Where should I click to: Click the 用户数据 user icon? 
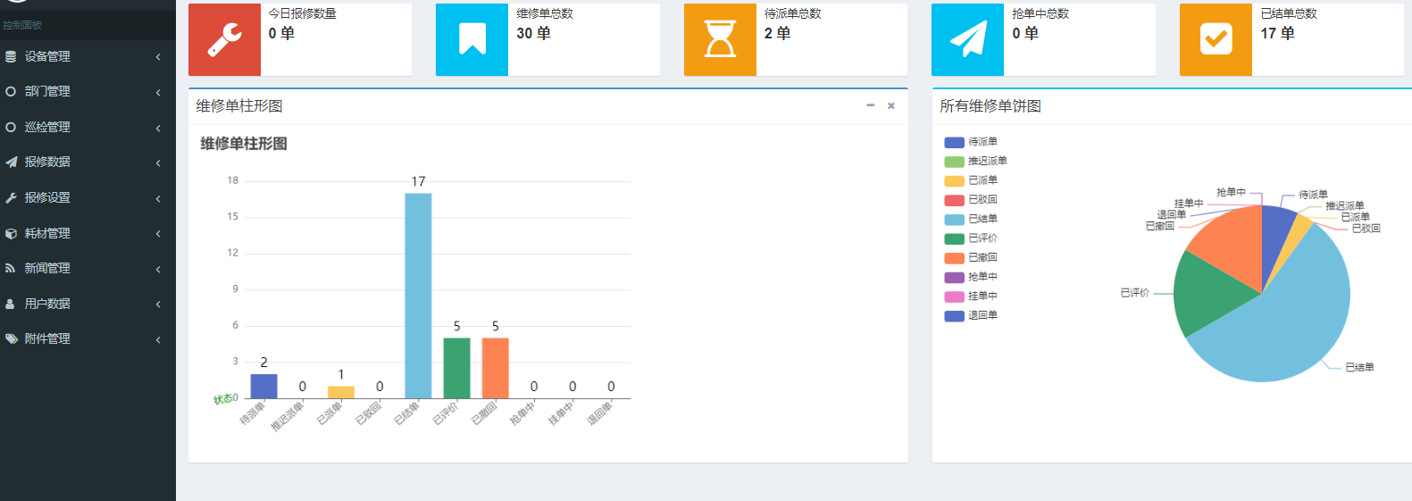click(x=11, y=304)
